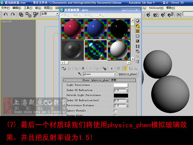Open the 文件 (File) menu

coord(5,8)
